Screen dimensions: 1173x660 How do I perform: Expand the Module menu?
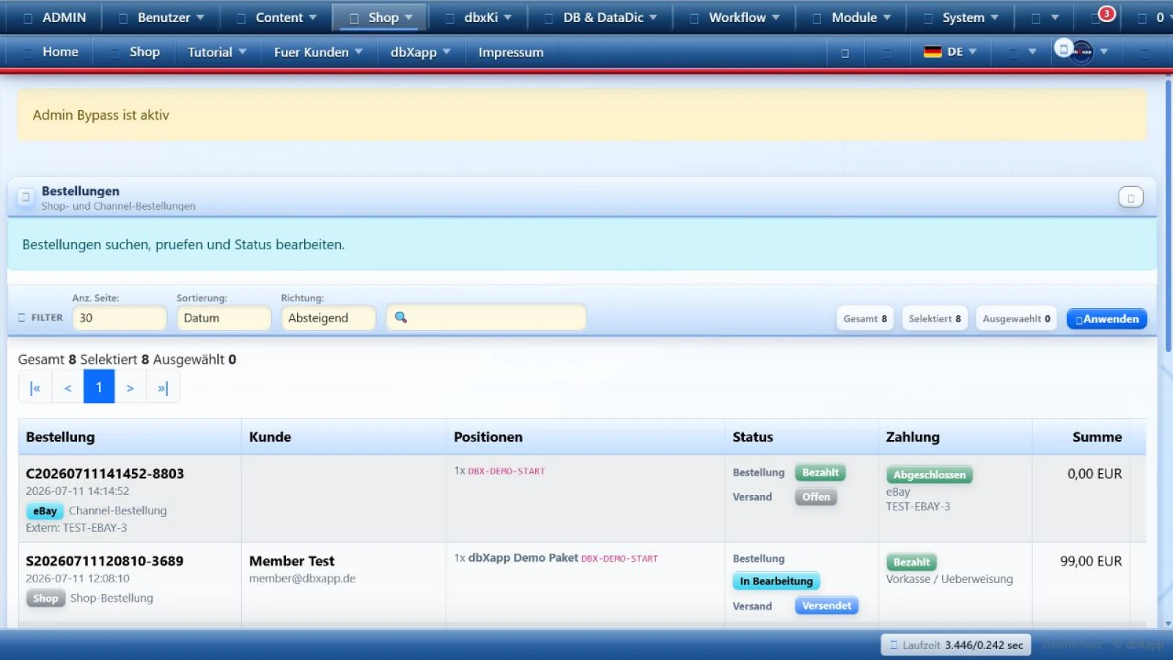click(852, 18)
